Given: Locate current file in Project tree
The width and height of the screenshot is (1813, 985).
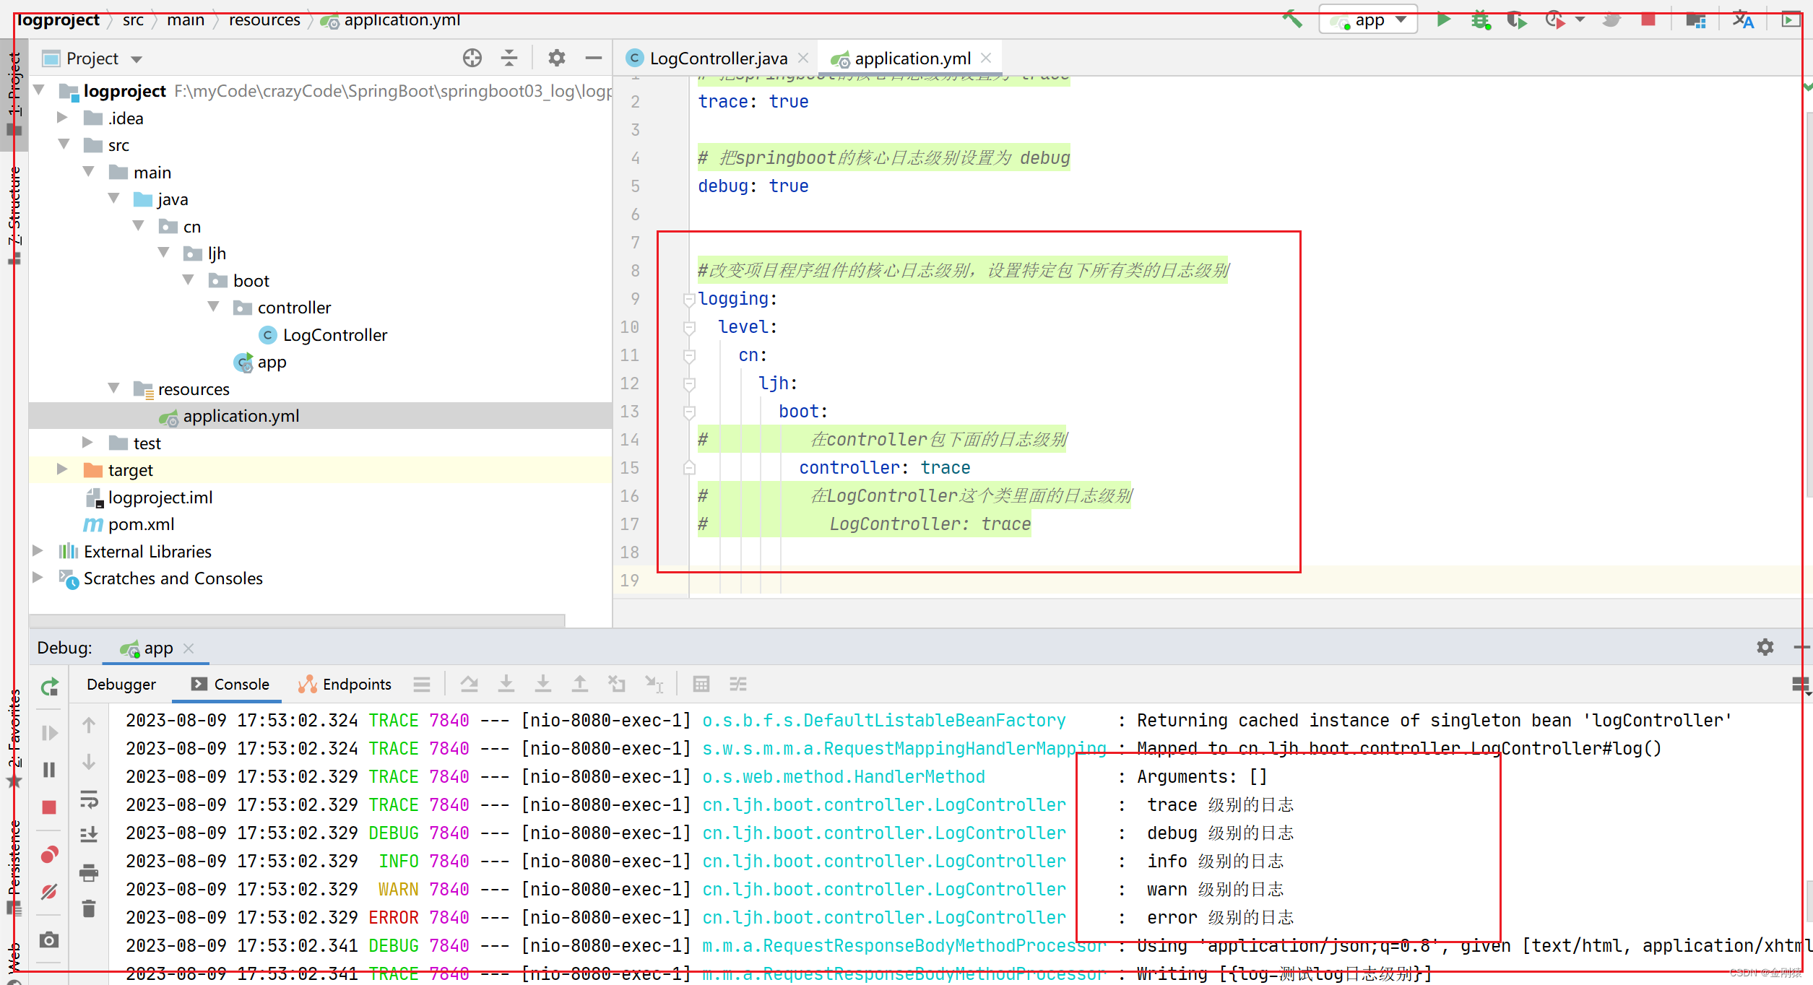Looking at the screenshot, I should pyautogui.click(x=472, y=58).
